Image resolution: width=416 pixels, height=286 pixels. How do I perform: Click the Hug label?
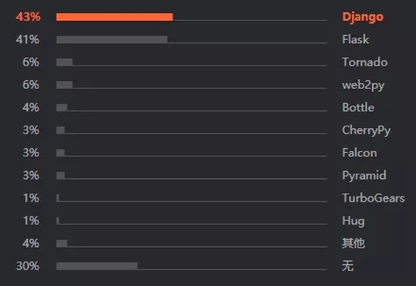click(x=353, y=221)
